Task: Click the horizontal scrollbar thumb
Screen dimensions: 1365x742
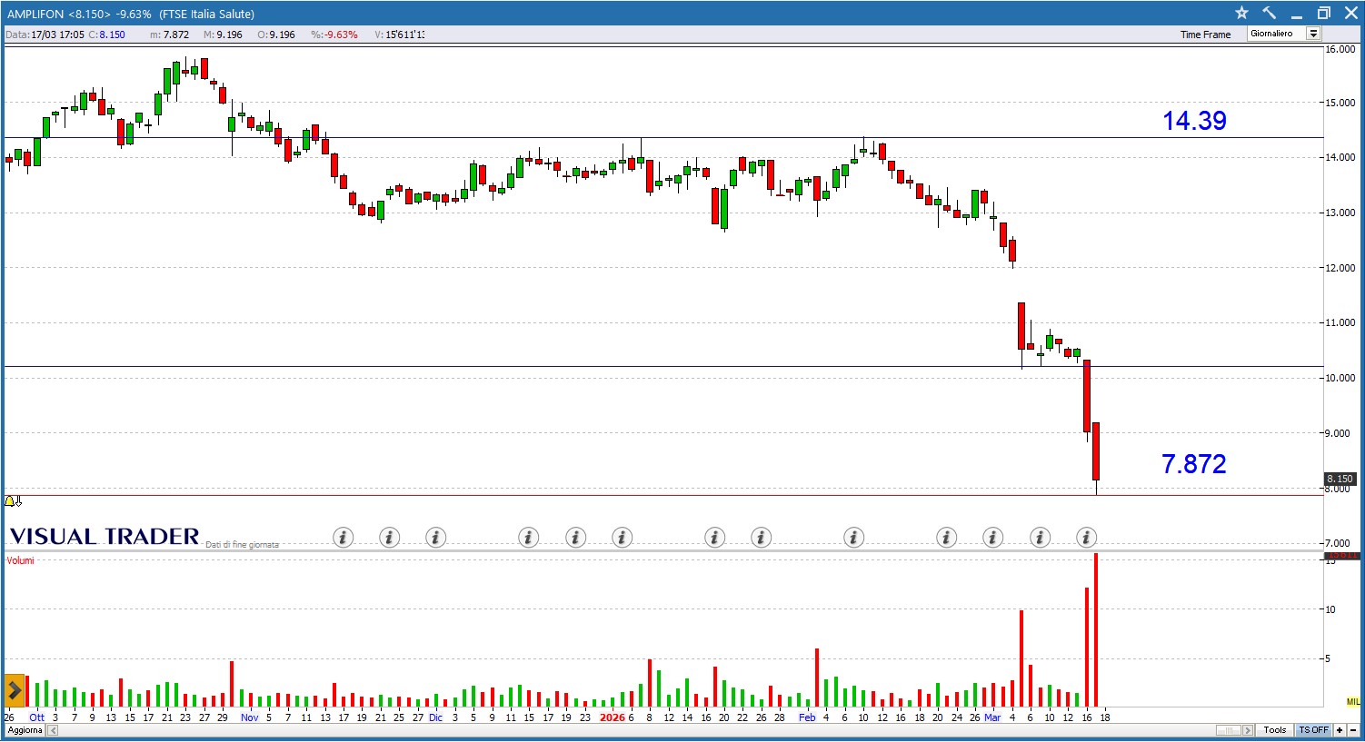Action: pos(1229,730)
